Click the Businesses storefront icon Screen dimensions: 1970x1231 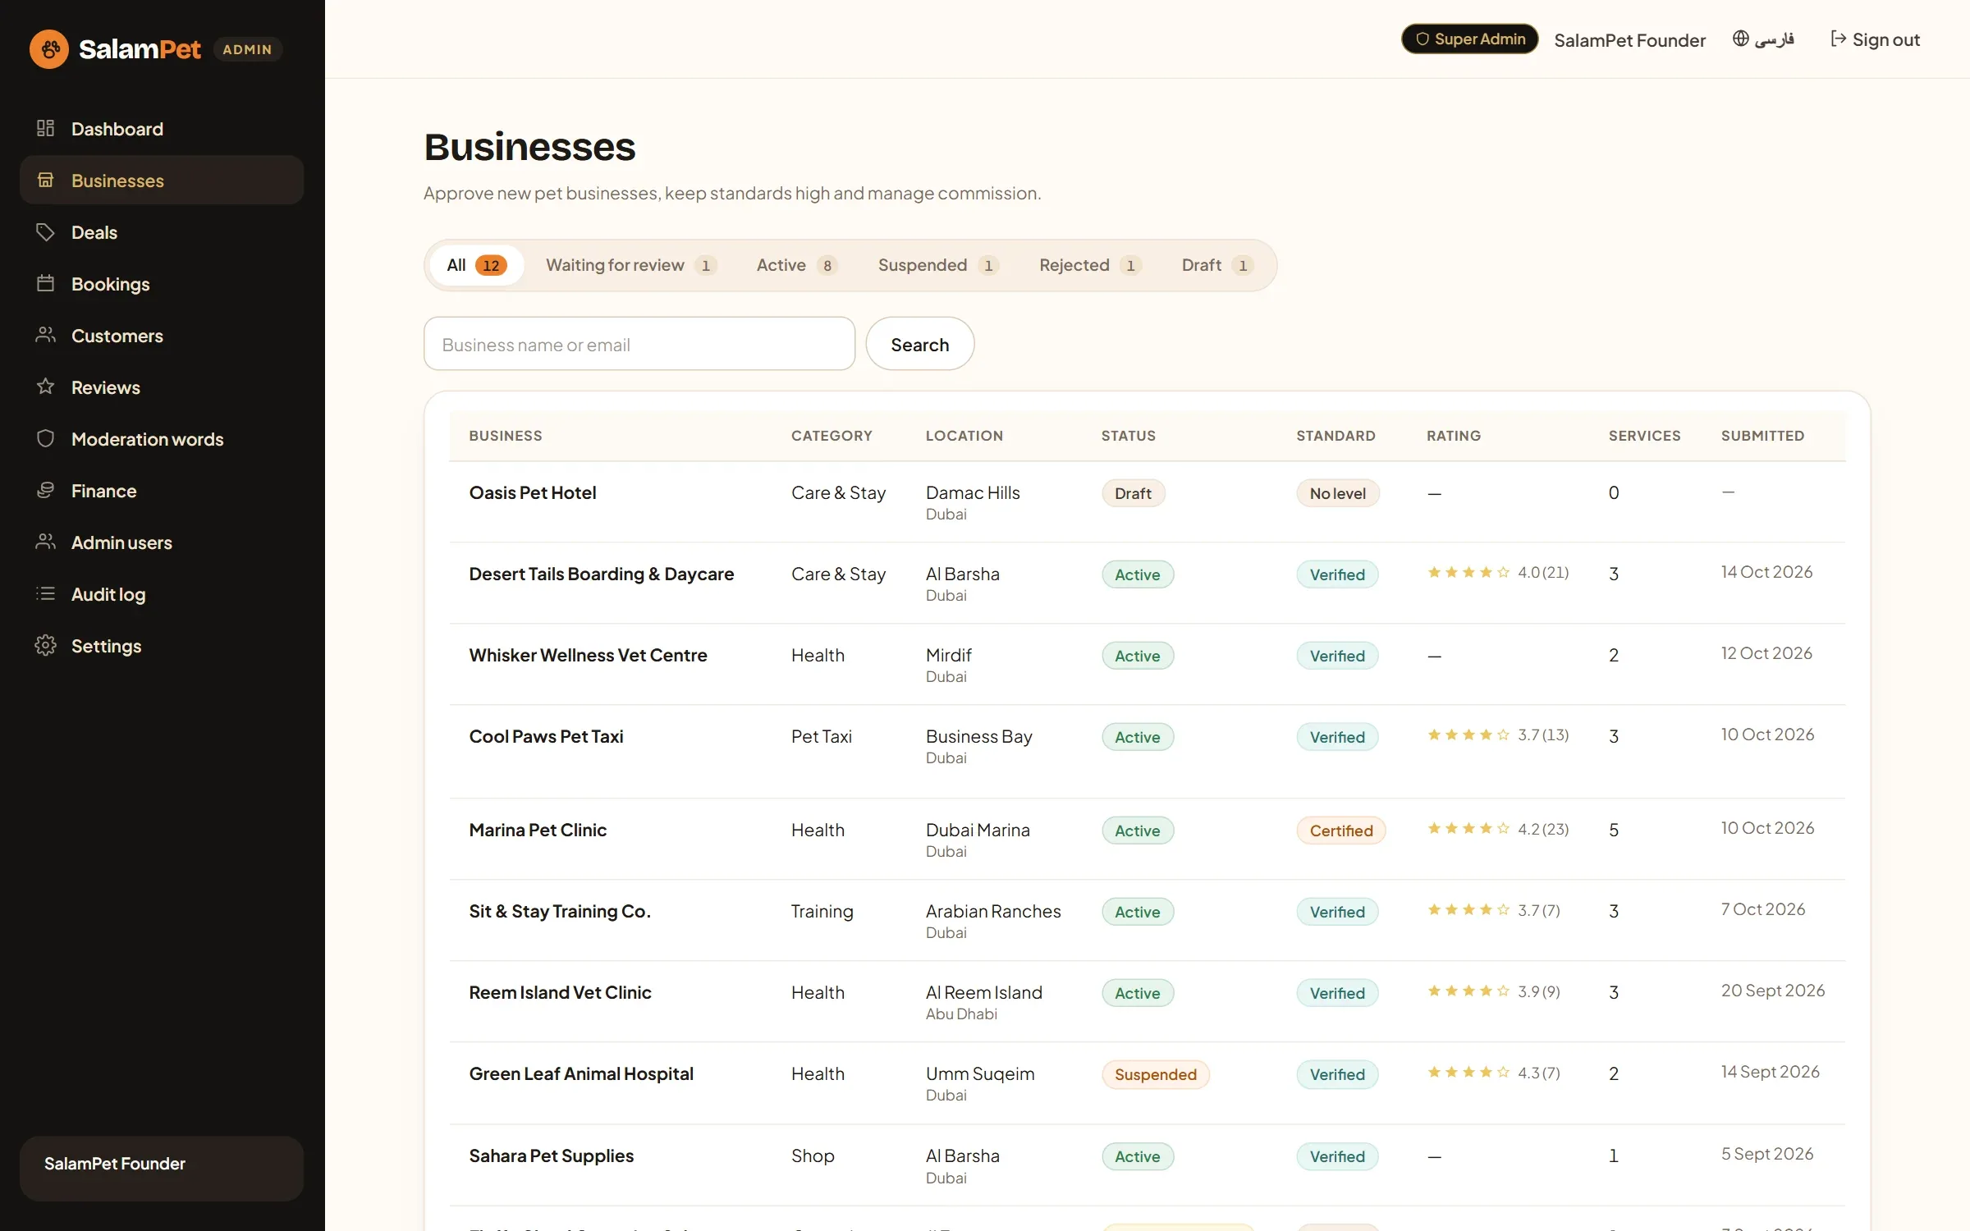pos(46,180)
